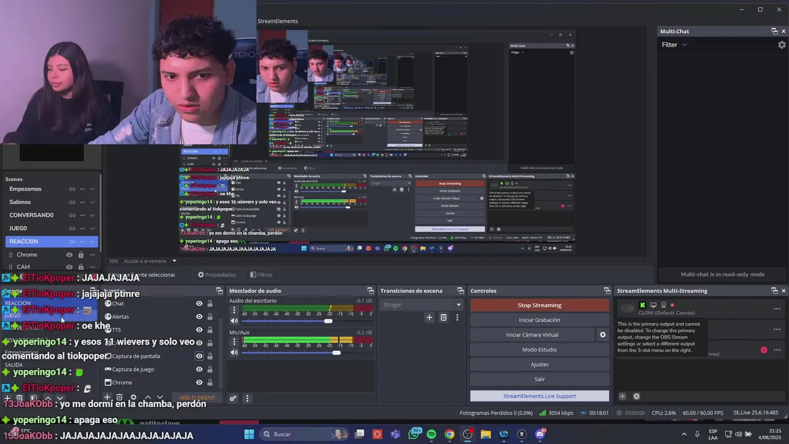Pop out the Controles dock
Image resolution: width=789 pixels, height=444 pixels.
(606, 291)
